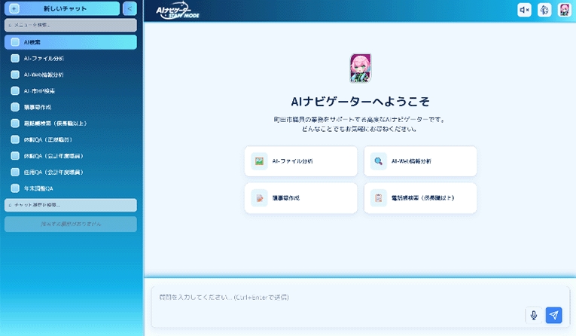This screenshot has height=336, width=576.
Task: Open 年末調整QA from the sidebar list
Action: [x=39, y=188]
